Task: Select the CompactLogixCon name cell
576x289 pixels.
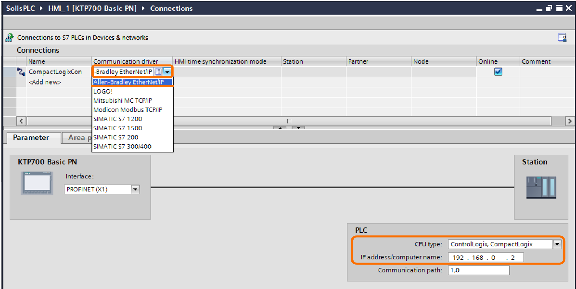Action: (59, 72)
